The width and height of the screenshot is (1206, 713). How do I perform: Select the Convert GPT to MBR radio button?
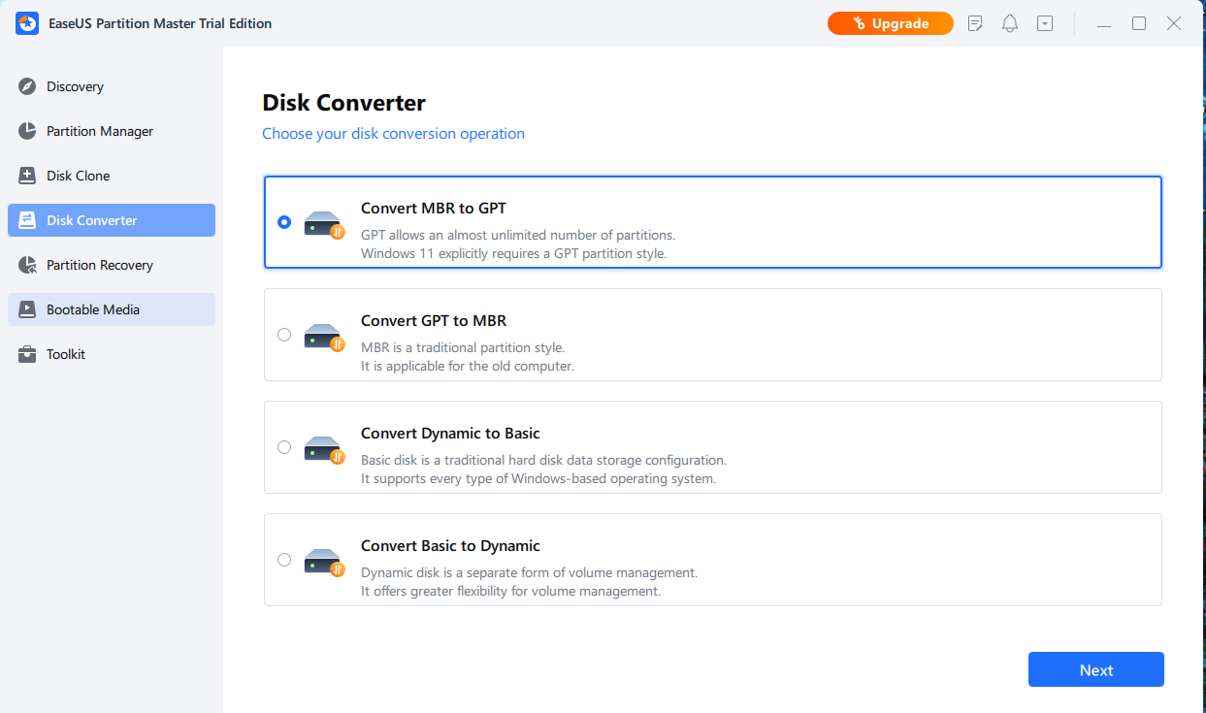coord(284,335)
